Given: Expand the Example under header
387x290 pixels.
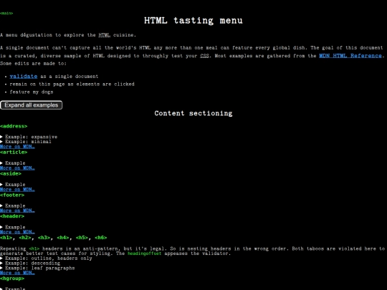Looking at the screenshot, I should pos(13,227).
